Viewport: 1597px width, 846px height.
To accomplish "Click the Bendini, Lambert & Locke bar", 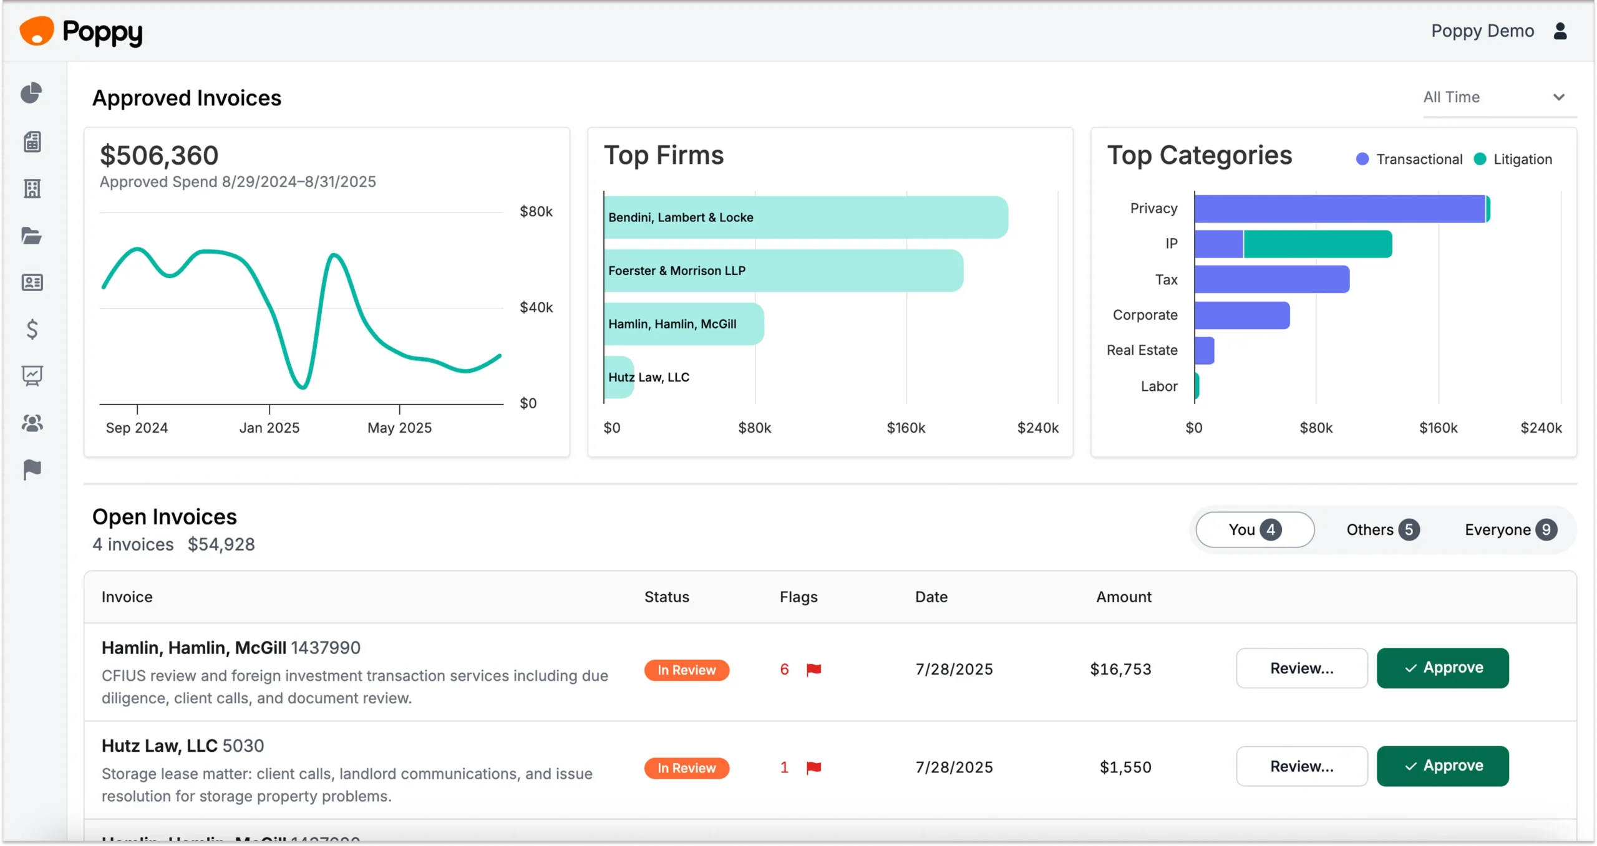I will pyautogui.click(x=805, y=218).
